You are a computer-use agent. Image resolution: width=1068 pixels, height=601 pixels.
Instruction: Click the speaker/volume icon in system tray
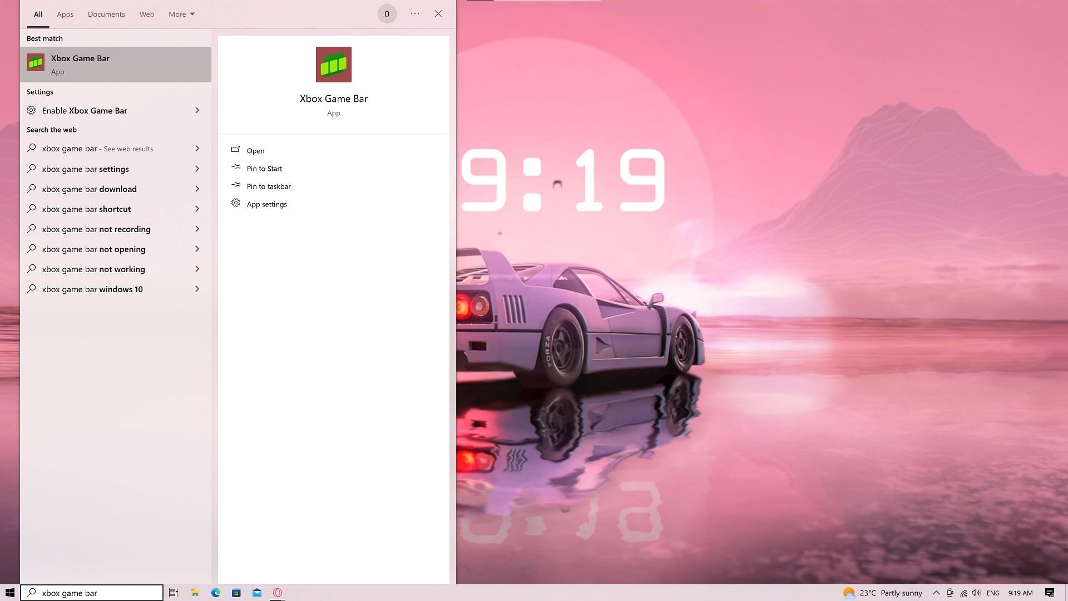(x=976, y=593)
